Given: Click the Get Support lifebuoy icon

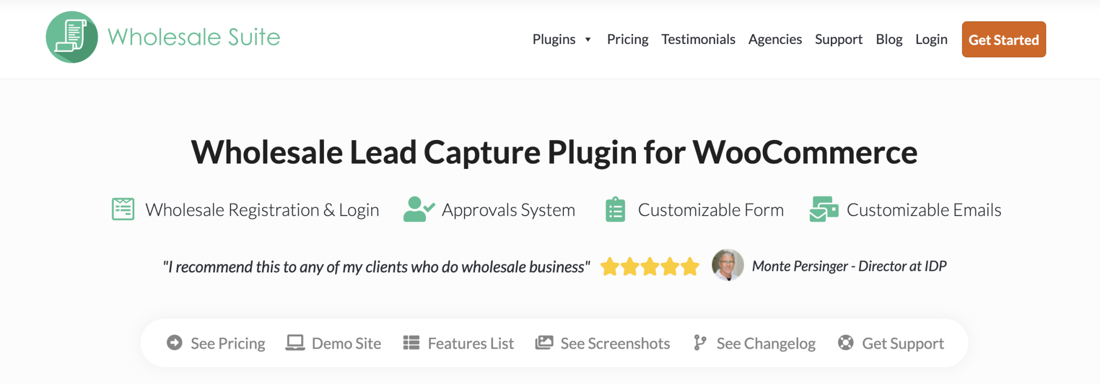Looking at the screenshot, I should tap(845, 343).
